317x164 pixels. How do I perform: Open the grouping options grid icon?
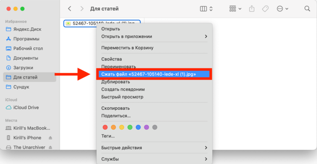(233, 9)
